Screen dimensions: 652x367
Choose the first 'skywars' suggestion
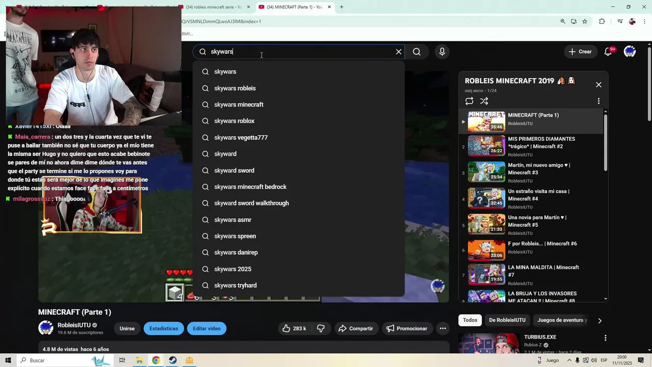click(x=298, y=72)
